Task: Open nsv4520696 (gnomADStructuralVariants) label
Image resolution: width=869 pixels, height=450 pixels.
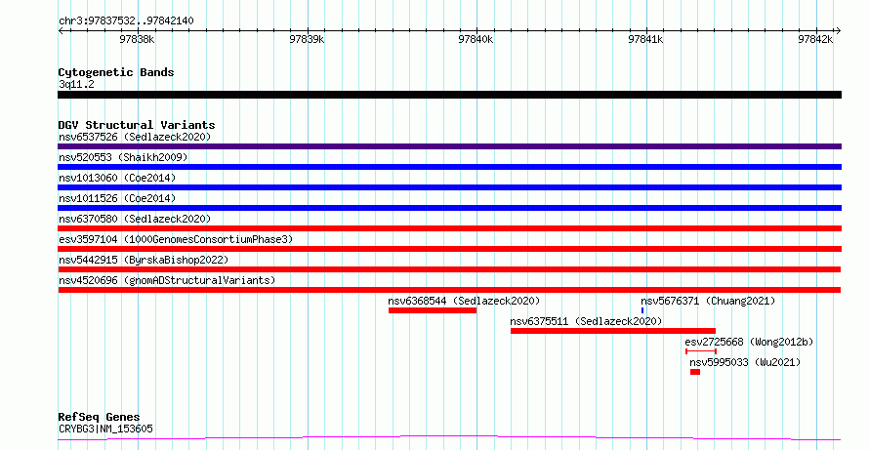Action: tap(167, 280)
